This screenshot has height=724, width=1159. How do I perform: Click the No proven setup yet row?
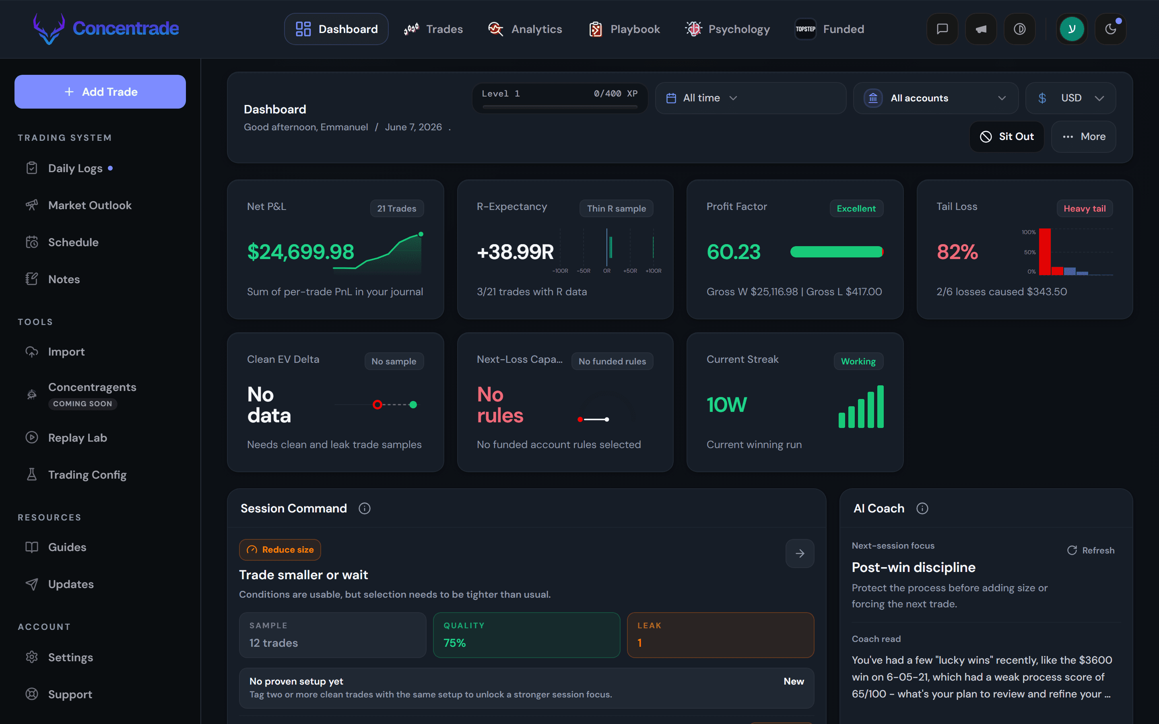(526, 688)
